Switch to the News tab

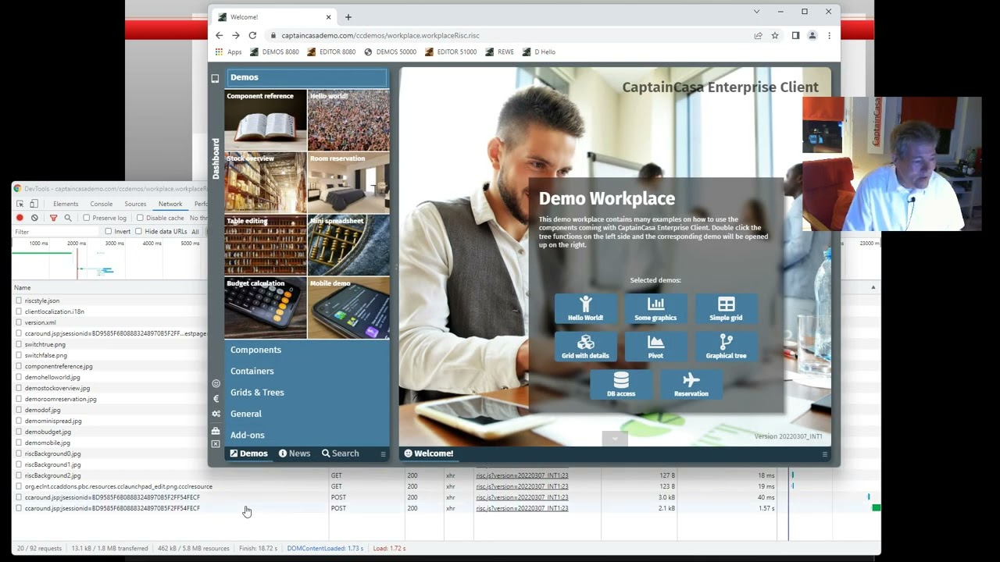click(295, 454)
